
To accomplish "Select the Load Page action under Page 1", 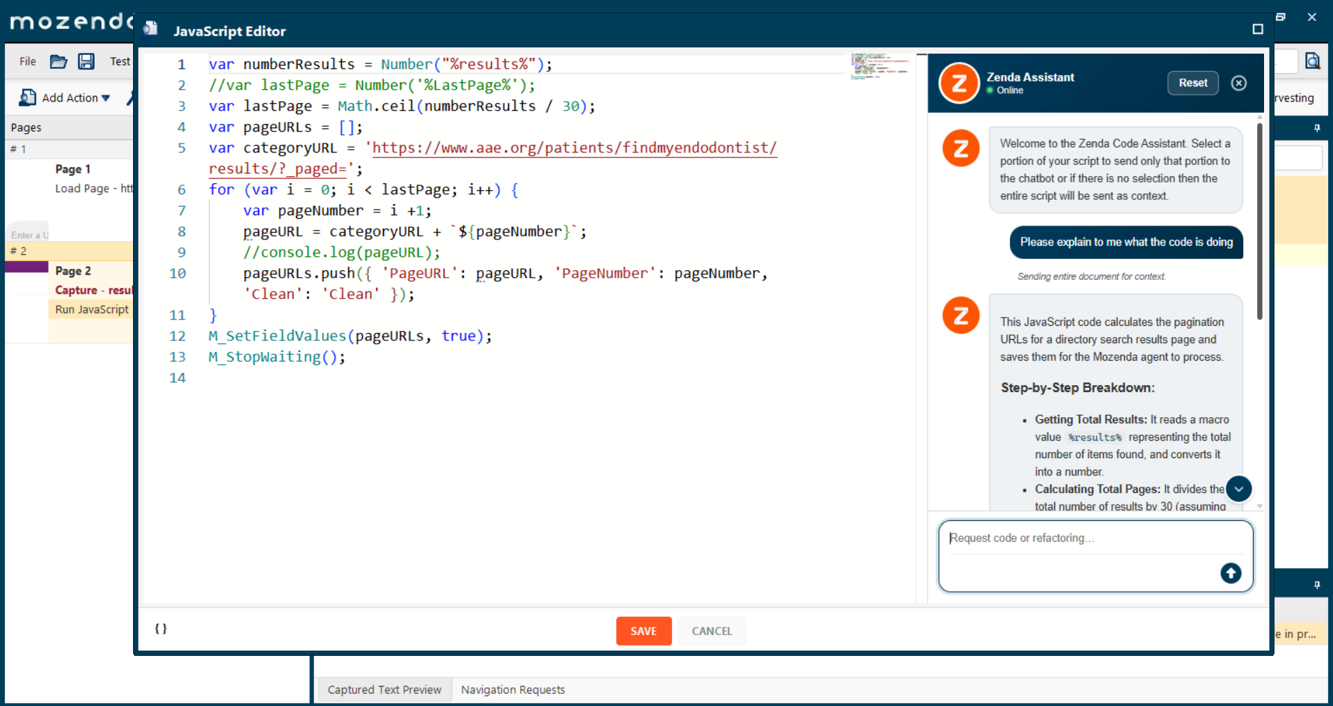I will [x=93, y=189].
